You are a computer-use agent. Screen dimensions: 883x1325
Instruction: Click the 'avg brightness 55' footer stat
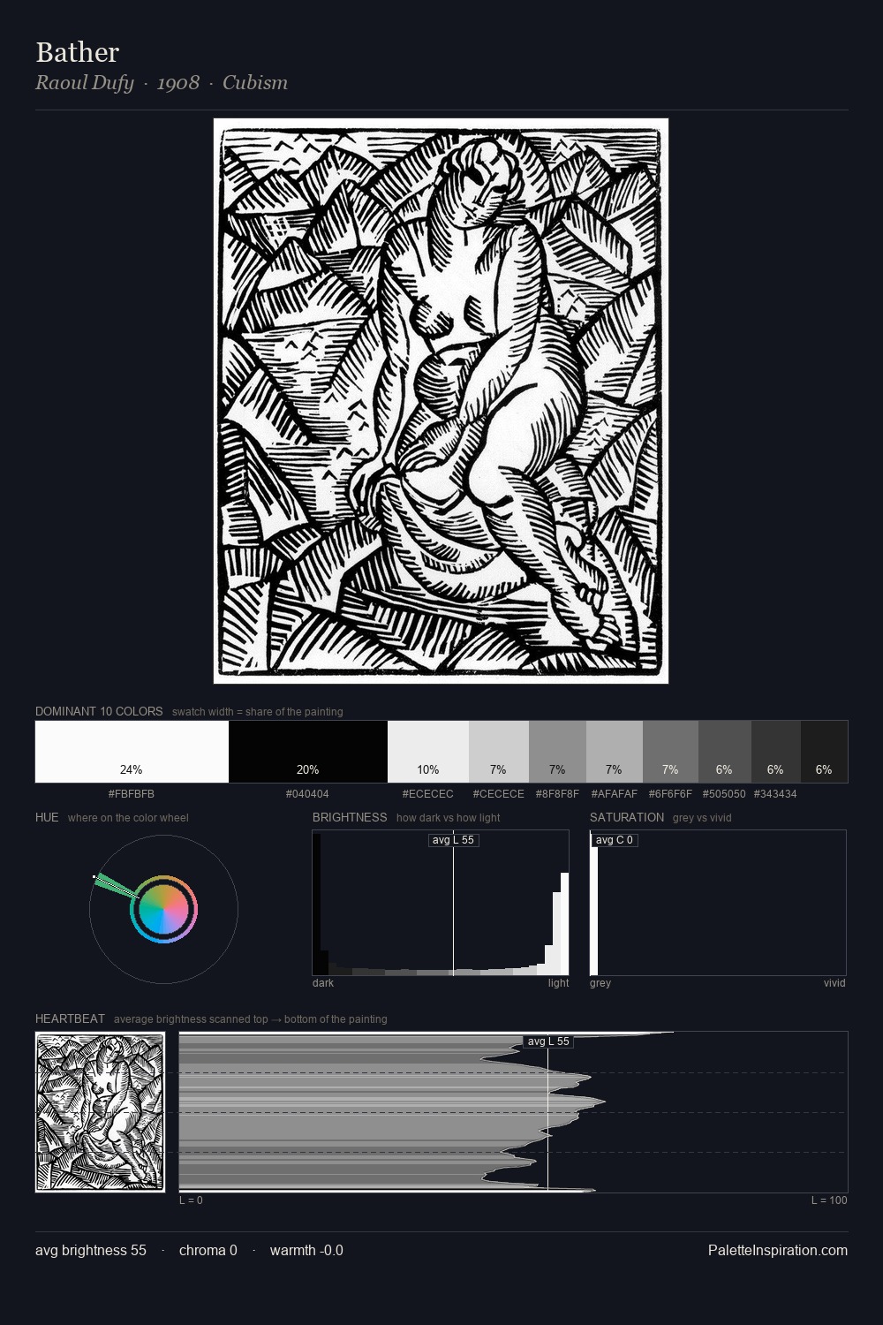pos(91,1250)
